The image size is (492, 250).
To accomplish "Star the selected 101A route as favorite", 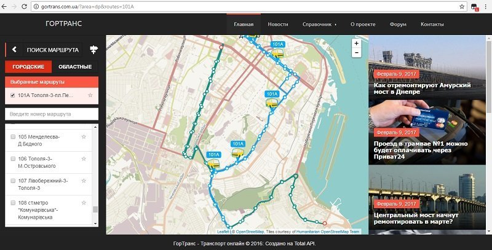I will [x=90, y=96].
